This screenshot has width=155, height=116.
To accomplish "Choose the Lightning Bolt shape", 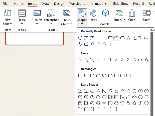I will (x=128, y=103).
